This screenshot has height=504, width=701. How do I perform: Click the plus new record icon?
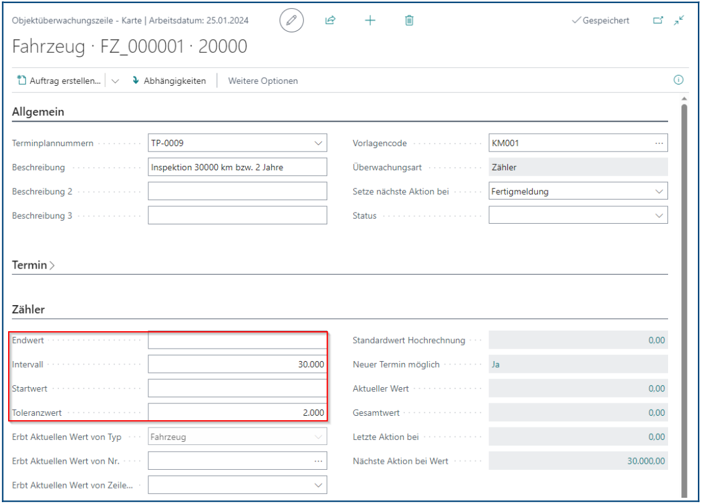click(x=370, y=20)
